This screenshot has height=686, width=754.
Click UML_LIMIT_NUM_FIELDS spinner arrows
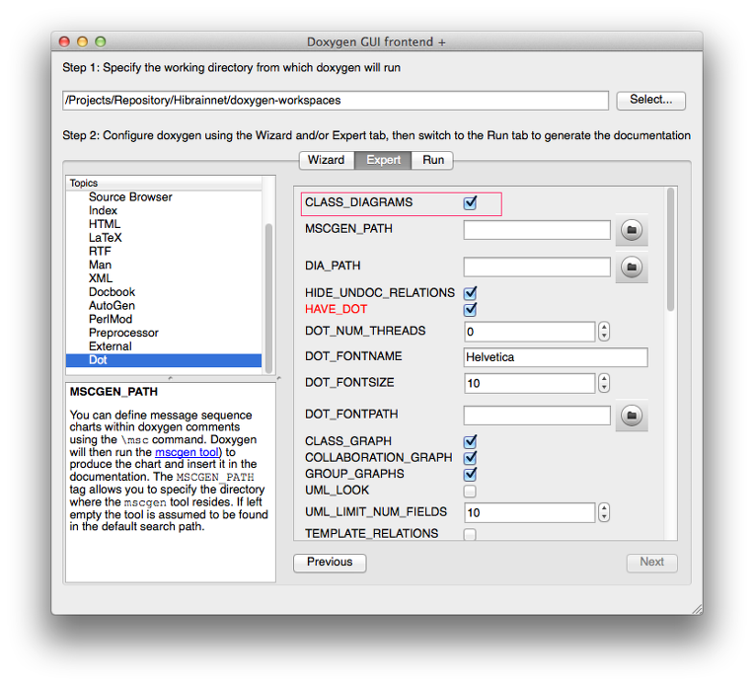pyautogui.click(x=604, y=512)
